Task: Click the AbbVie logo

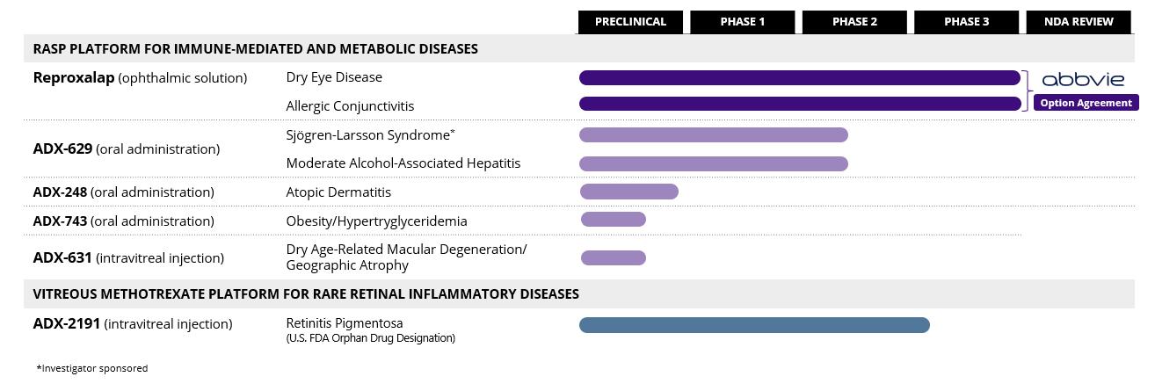Action: [1082, 79]
